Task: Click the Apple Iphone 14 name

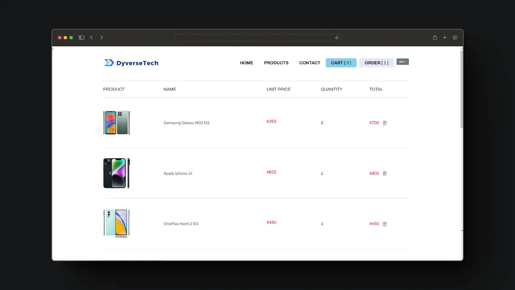Action: 178,174
